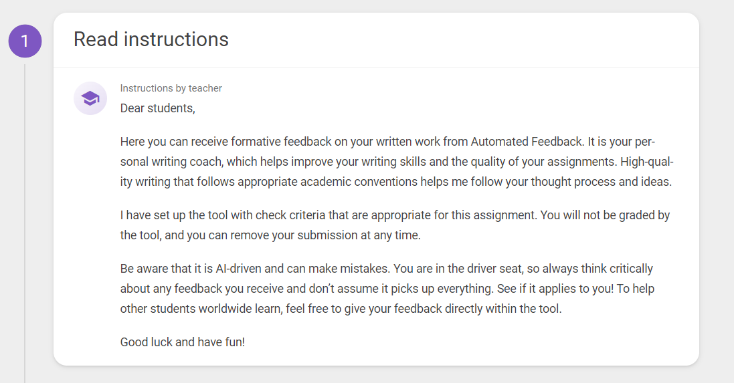Screen dimensions: 734x383
Task: Click the purple step 1 circle
Action: pyautogui.click(x=25, y=41)
